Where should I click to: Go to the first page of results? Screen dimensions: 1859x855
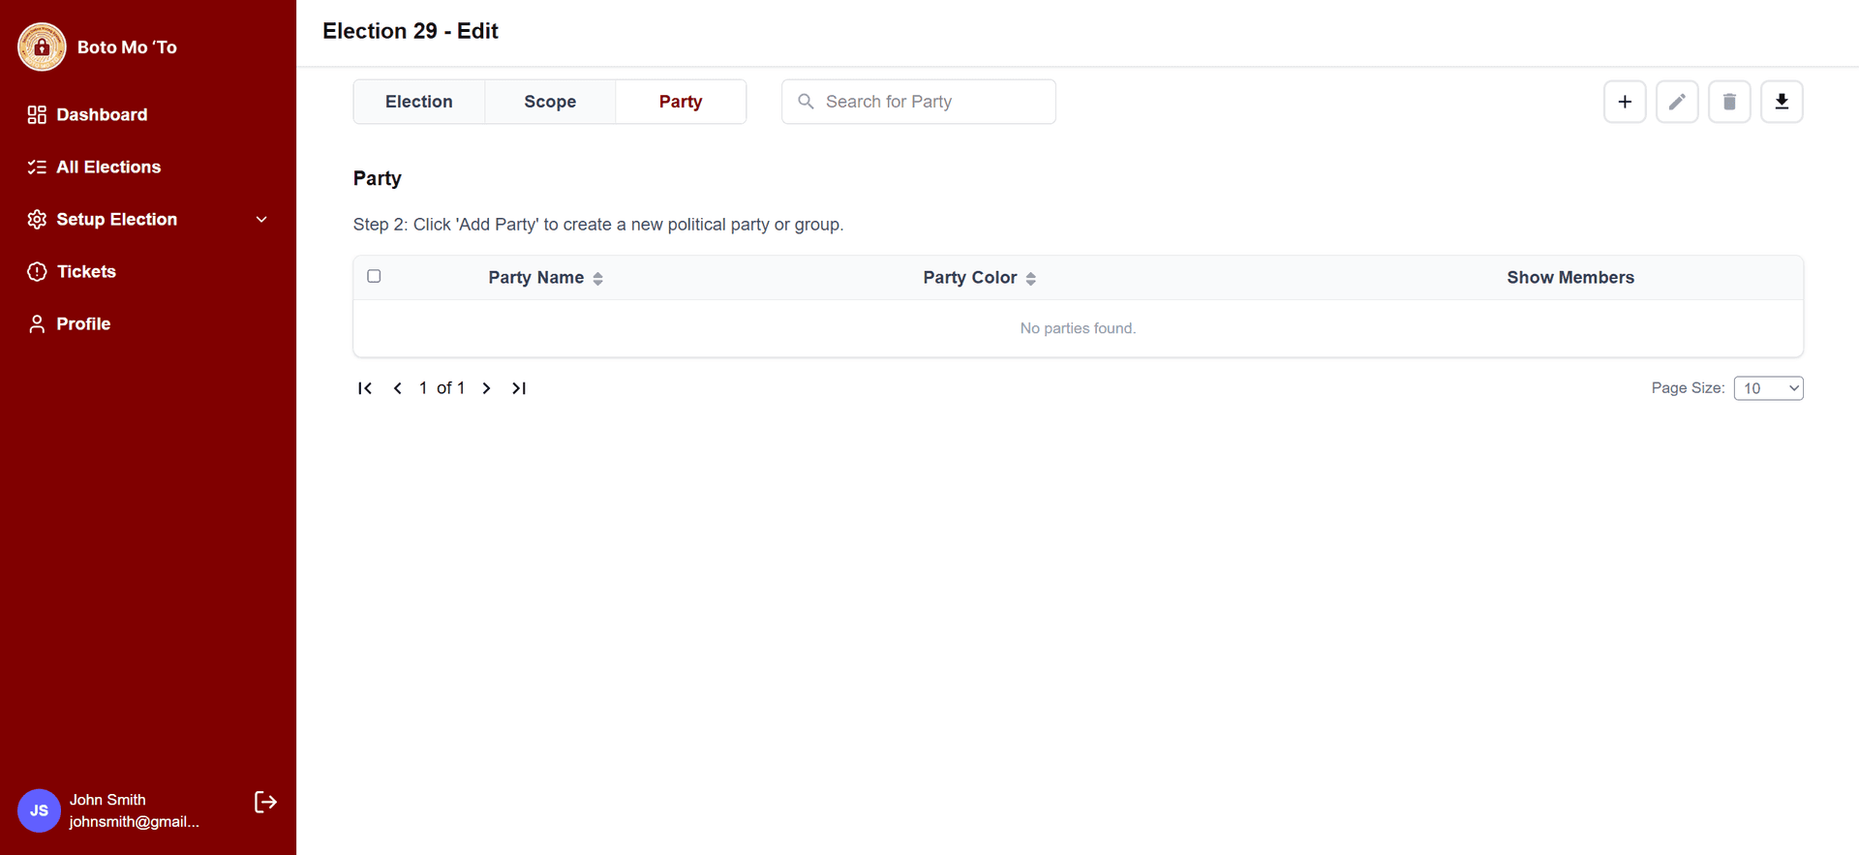coord(365,388)
